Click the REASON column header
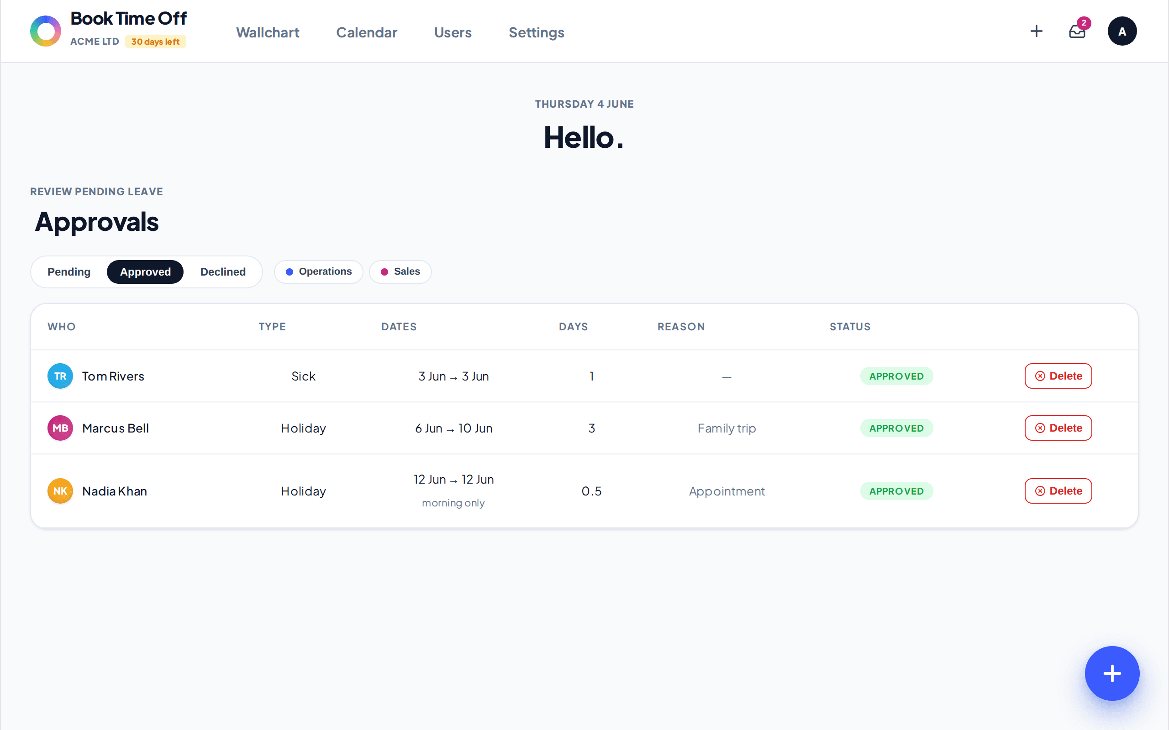This screenshot has width=1169, height=730. coord(681,327)
